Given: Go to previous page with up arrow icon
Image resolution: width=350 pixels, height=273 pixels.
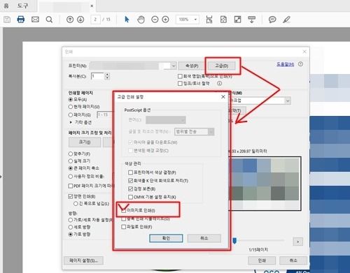Looking at the screenshot, I should tap(70, 20).
